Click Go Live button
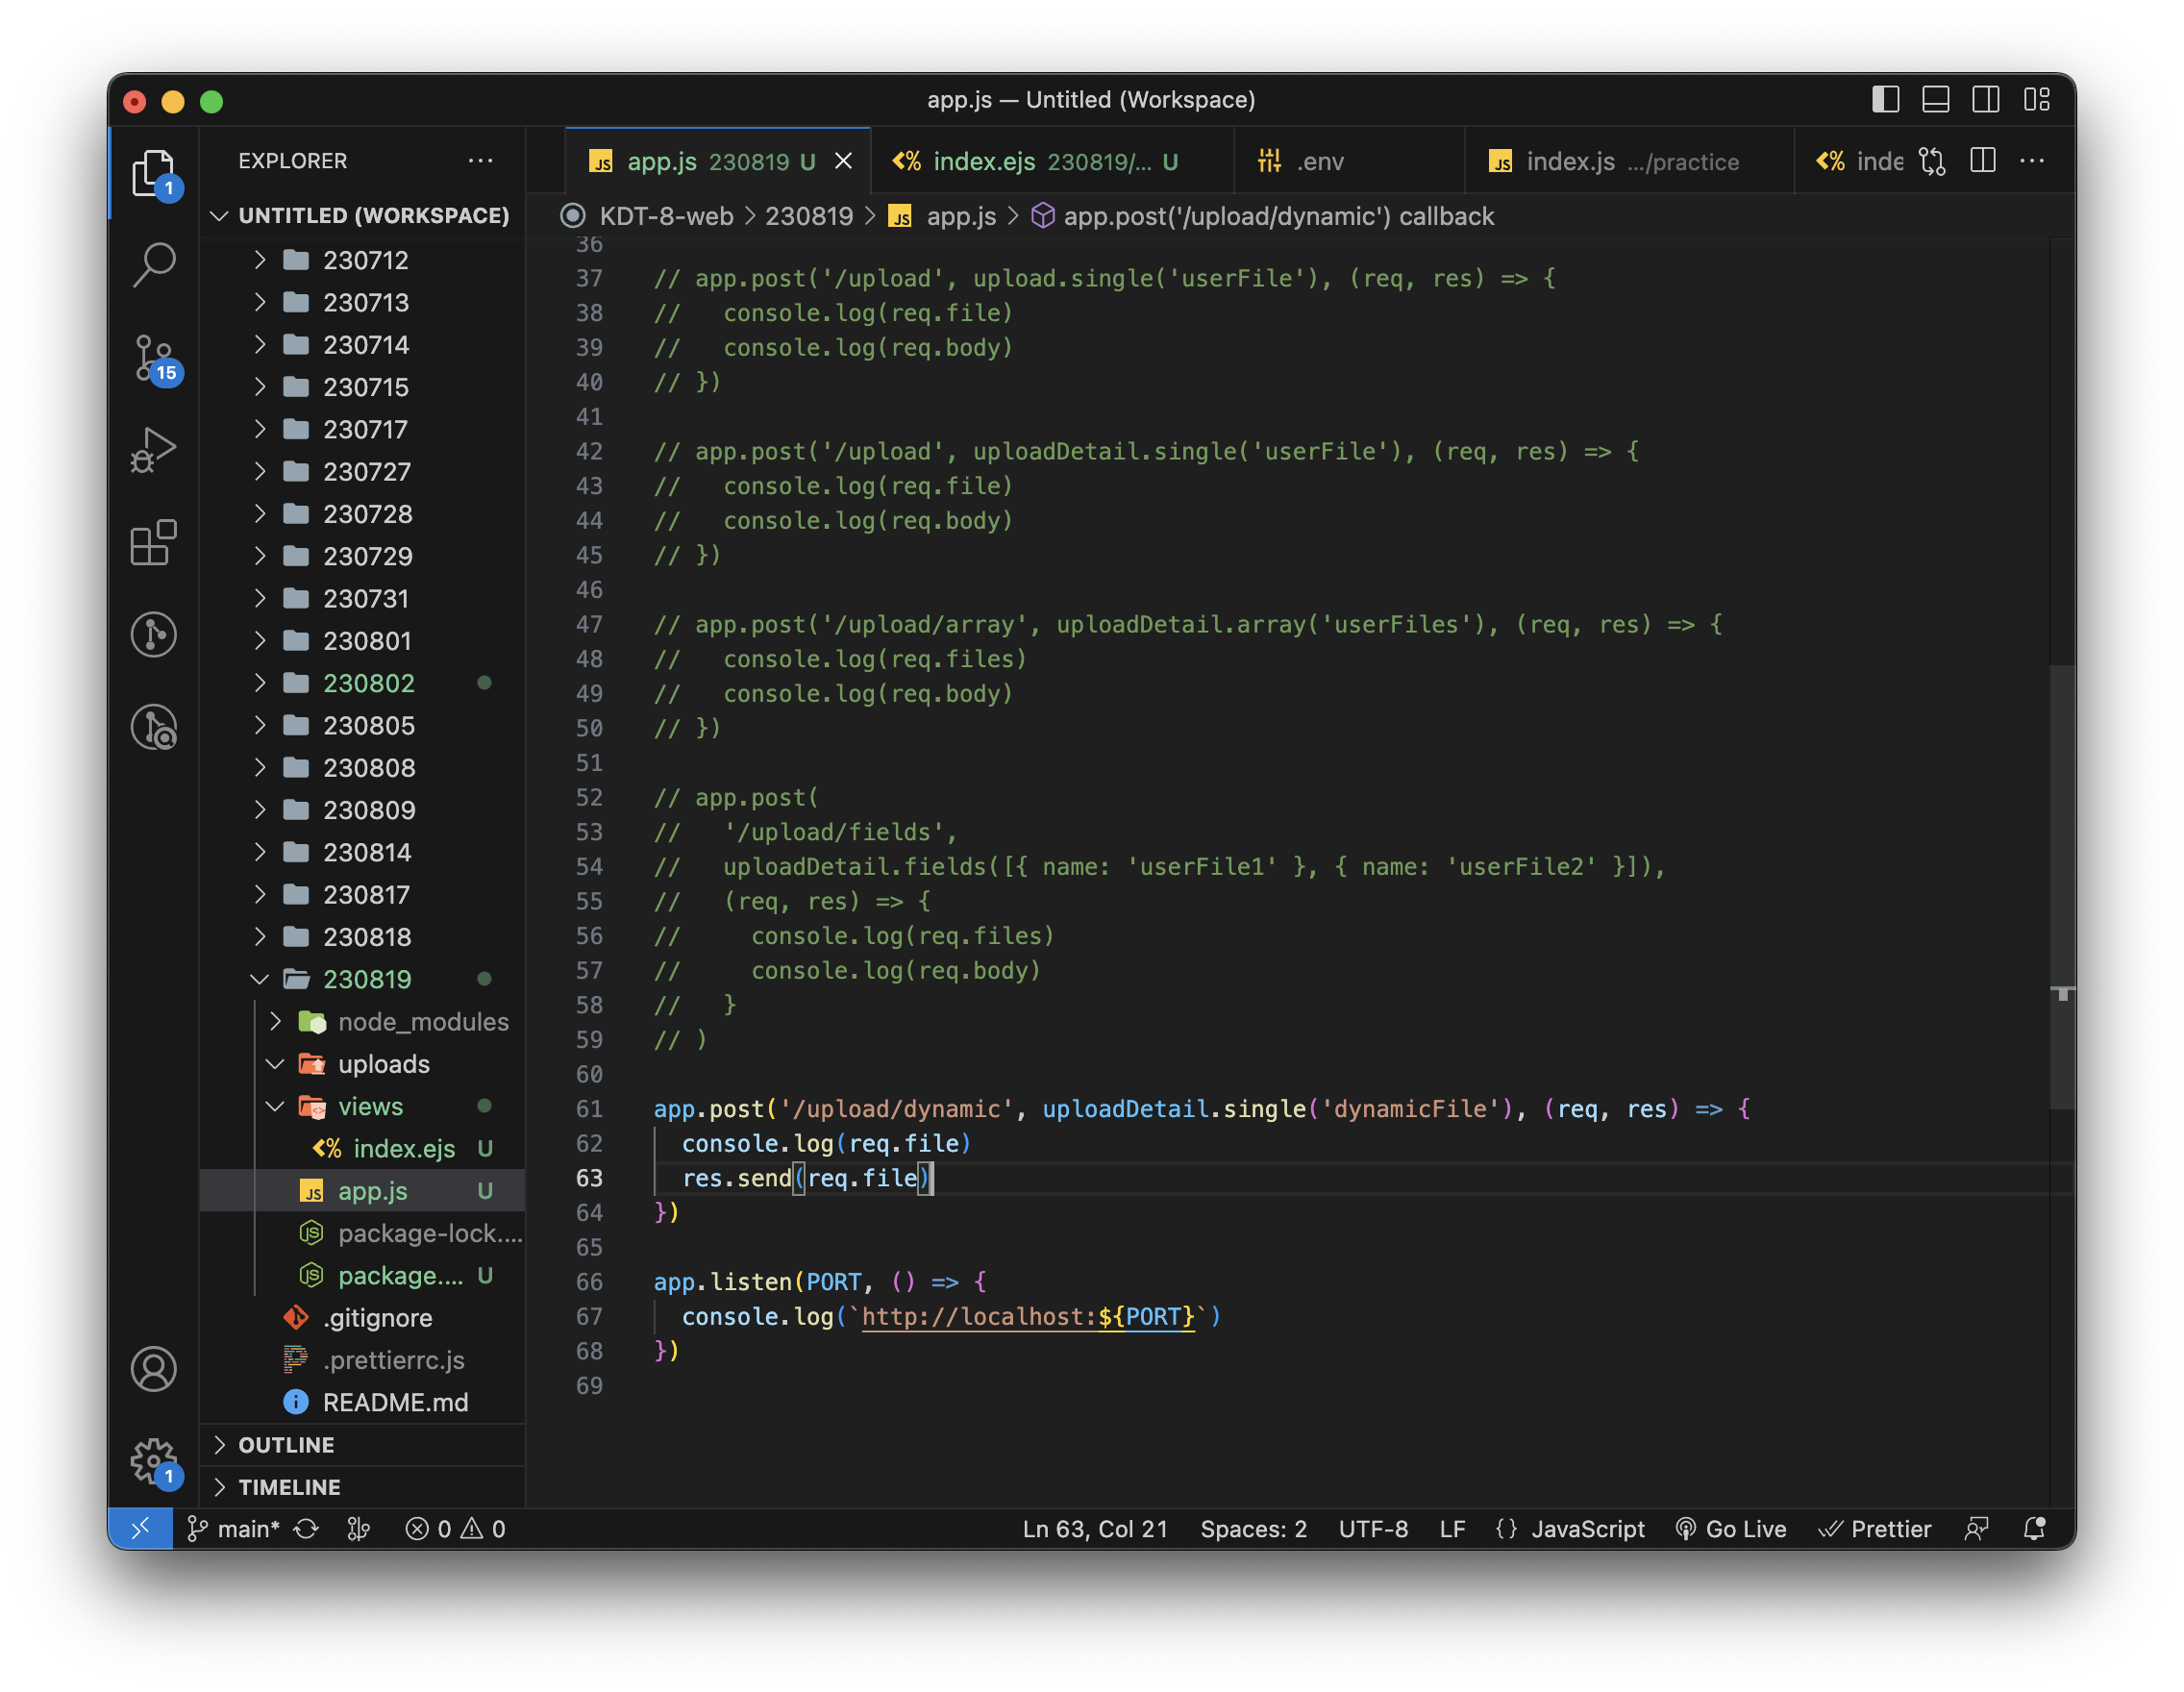Image resolution: width=2184 pixels, height=1692 pixels. [1731, 1529]
